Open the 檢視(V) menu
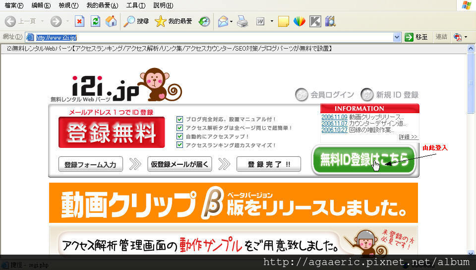Image resolution: width=476 pixels, height=270 pixels. pyautogui.click(x=68, y=5)
